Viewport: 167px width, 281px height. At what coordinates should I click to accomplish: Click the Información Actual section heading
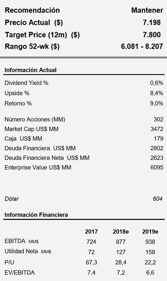(30, 70)
